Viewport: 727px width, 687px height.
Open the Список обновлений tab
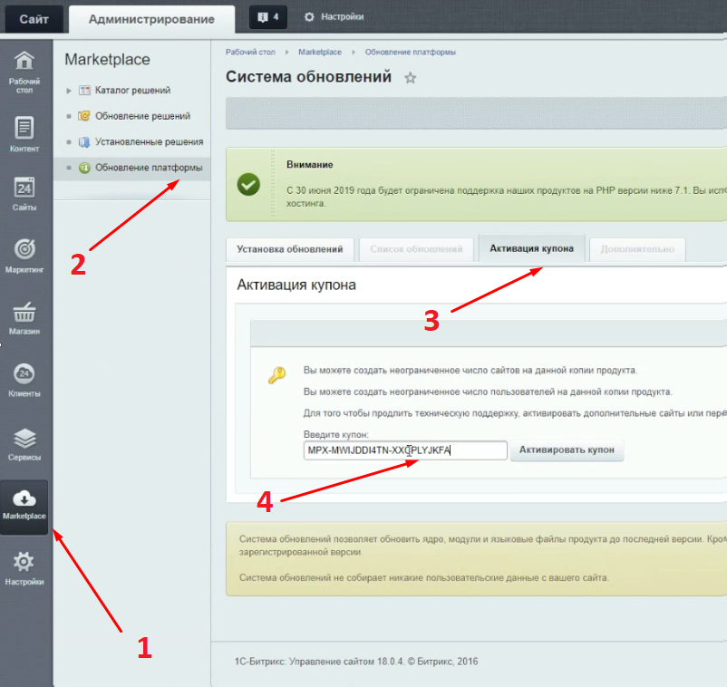pyautogui.click(x=416, y=249)
